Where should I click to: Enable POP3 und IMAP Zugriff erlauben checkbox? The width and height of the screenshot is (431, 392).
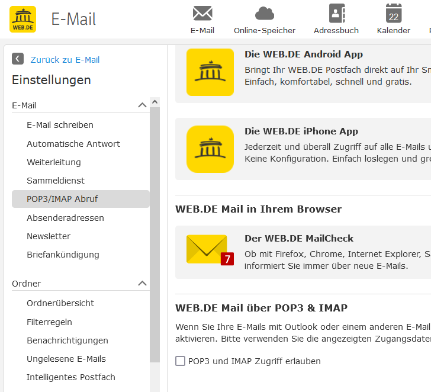[181, 361]
